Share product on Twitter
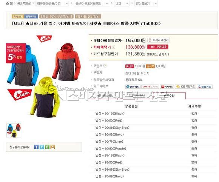Screen dimensions: 219x182 point(42,147)
